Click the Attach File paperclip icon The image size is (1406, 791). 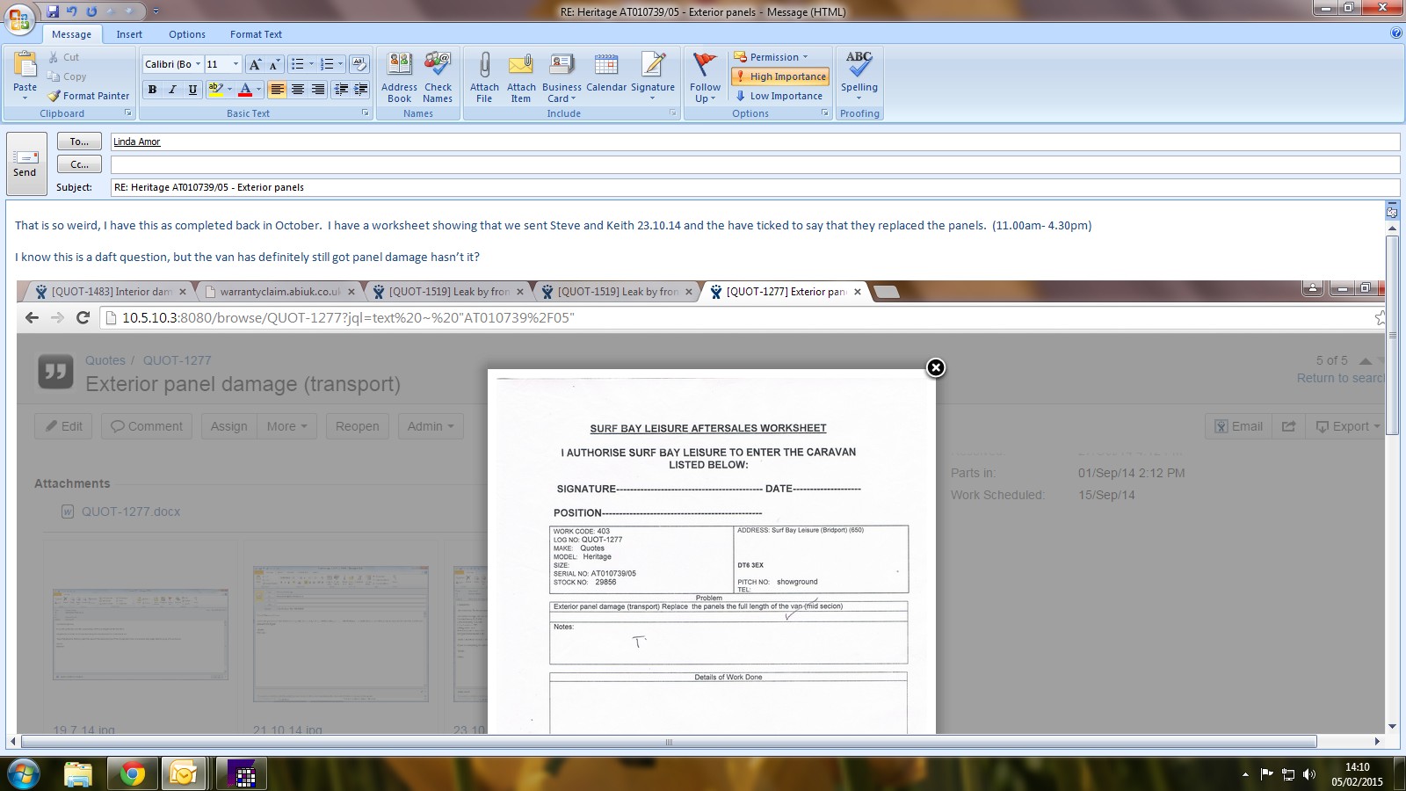484,66
